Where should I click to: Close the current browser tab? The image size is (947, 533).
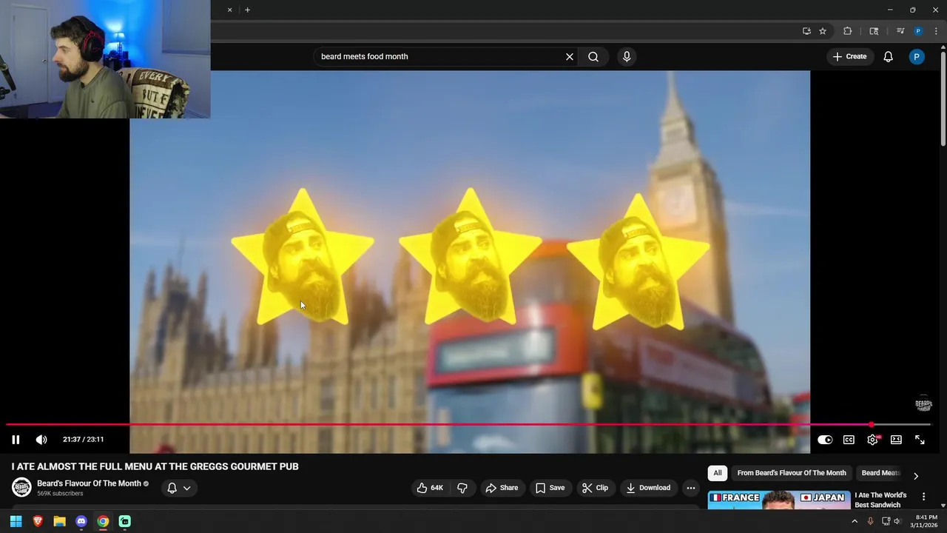[x=229, y=10]
